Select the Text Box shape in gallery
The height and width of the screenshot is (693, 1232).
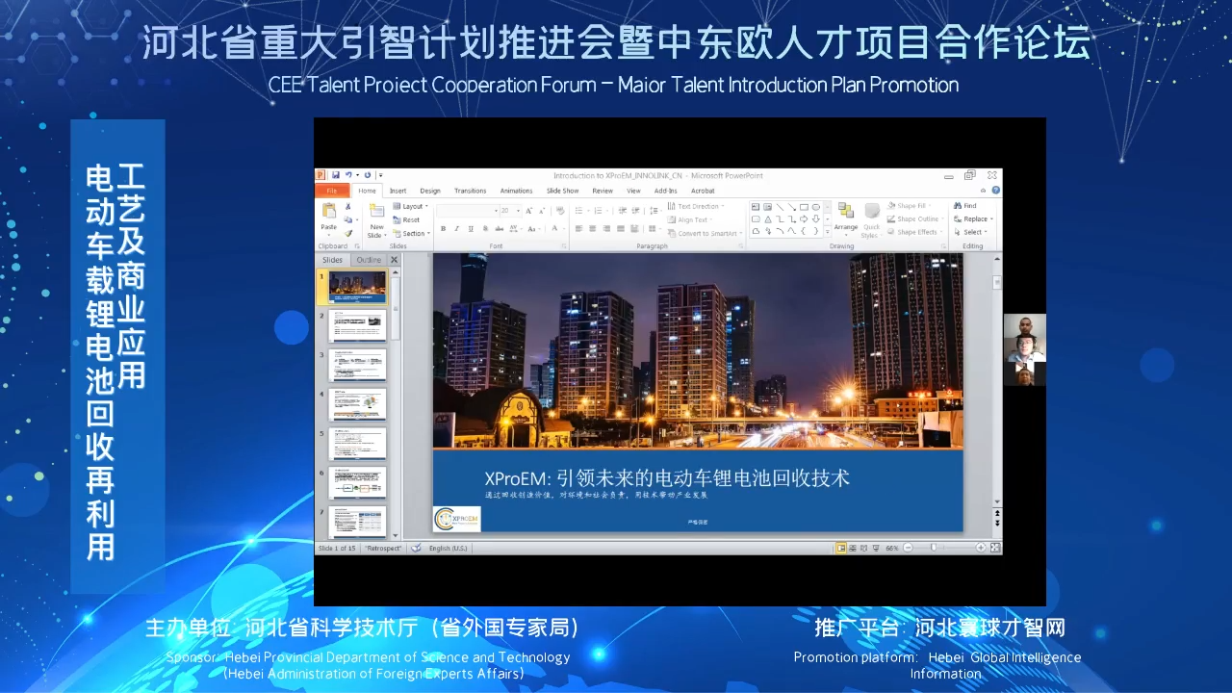tap(756, 207)
